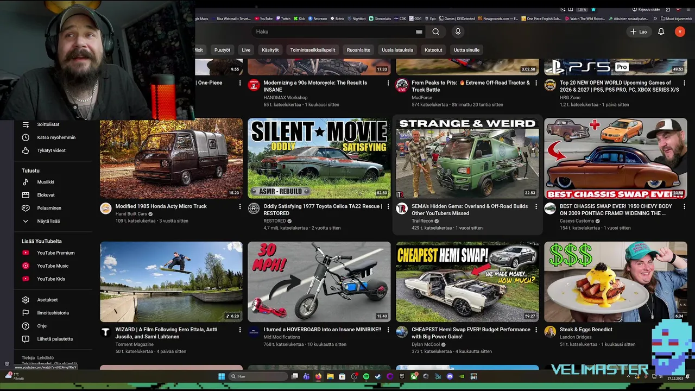
Task: Open options for Modified 1985 Honda Acty video
Action: point(240,206)
